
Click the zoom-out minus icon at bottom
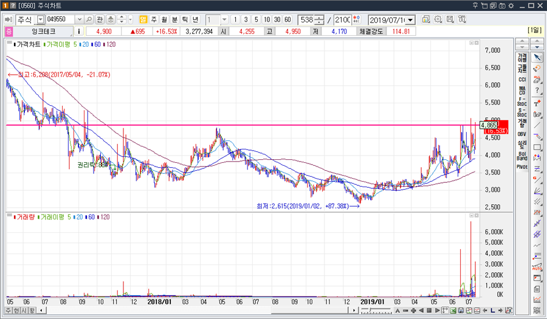[x=405, y=310]
